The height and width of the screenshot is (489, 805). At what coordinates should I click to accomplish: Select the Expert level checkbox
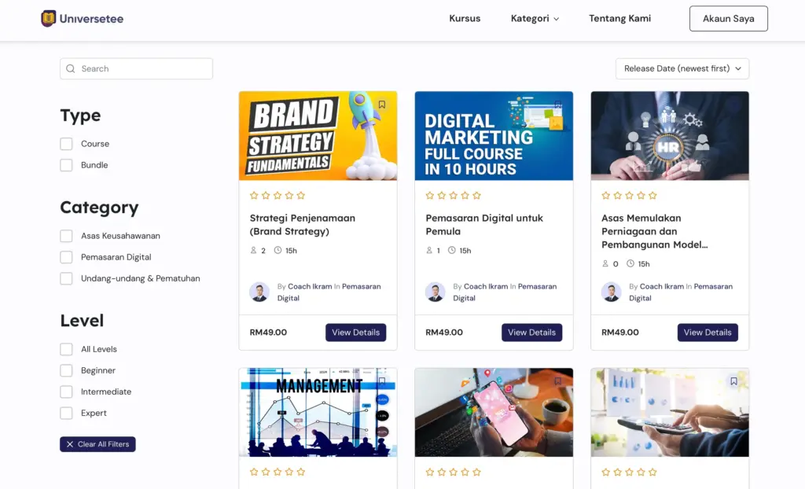67,413
